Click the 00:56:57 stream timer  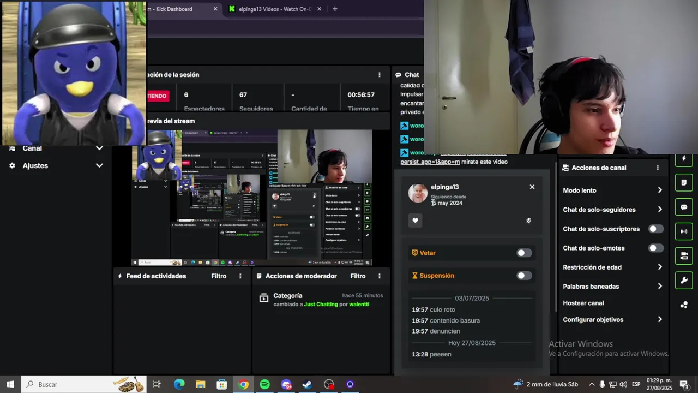click(x=361, y=95)
